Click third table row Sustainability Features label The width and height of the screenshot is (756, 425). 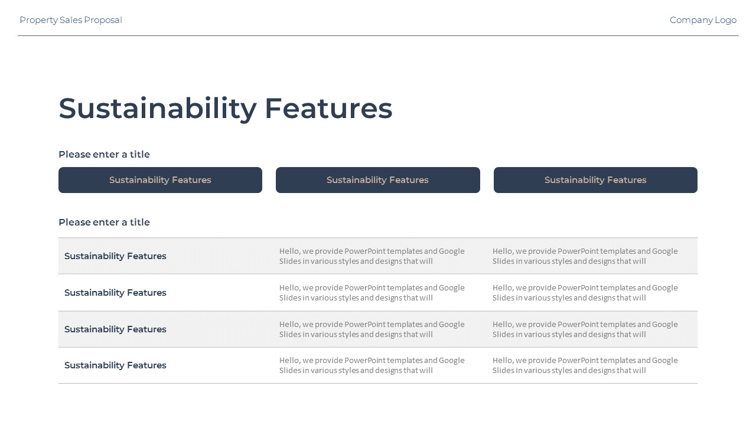pos(115,329)
